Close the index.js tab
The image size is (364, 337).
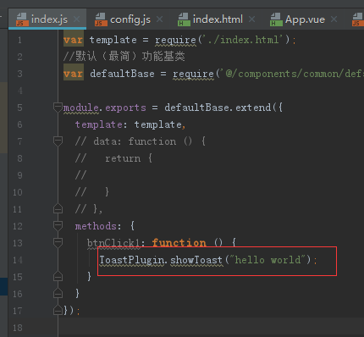77,19
